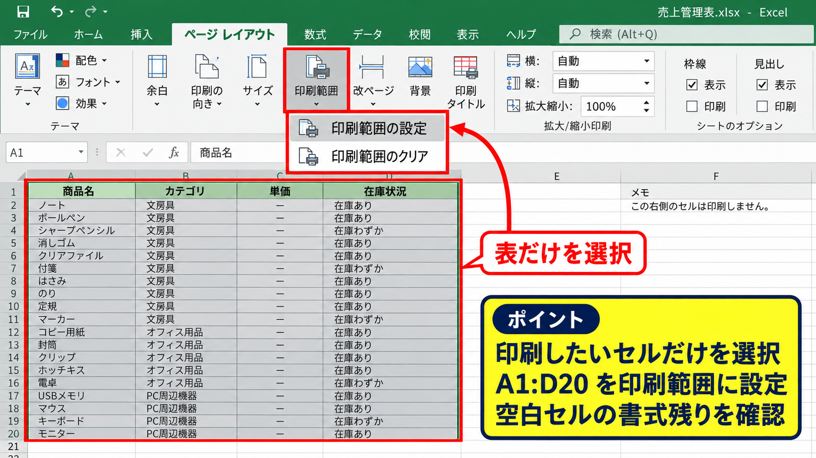Image resolution: width=816 pixels, height=458 pixels.
Task: Choose 印刷範囲のクリア from the menu
Action: click(367, 156)
